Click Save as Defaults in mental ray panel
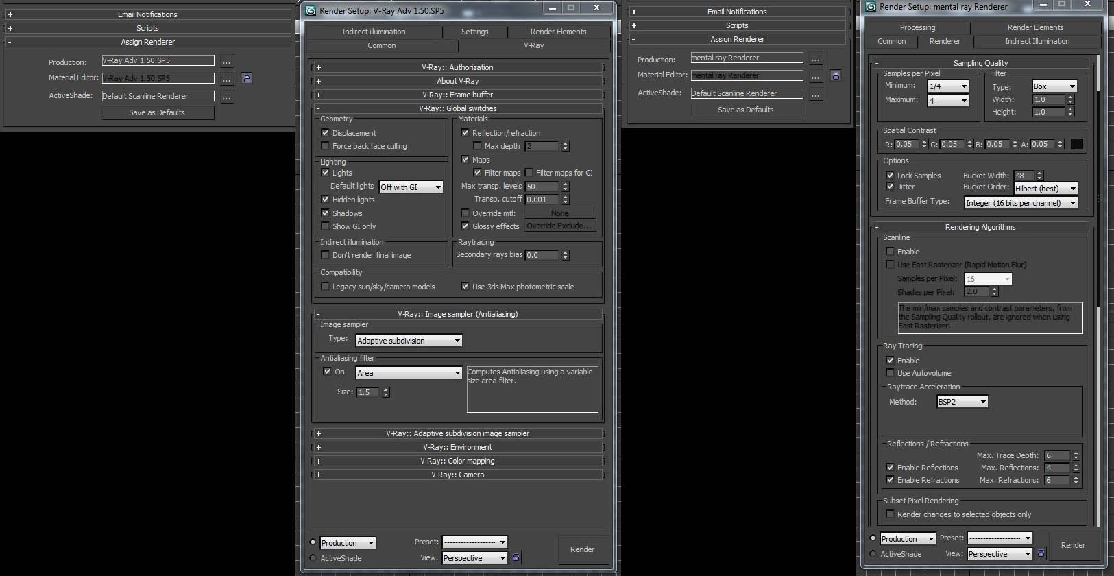This screenshot has height=576, width=1114. (747, 110)
